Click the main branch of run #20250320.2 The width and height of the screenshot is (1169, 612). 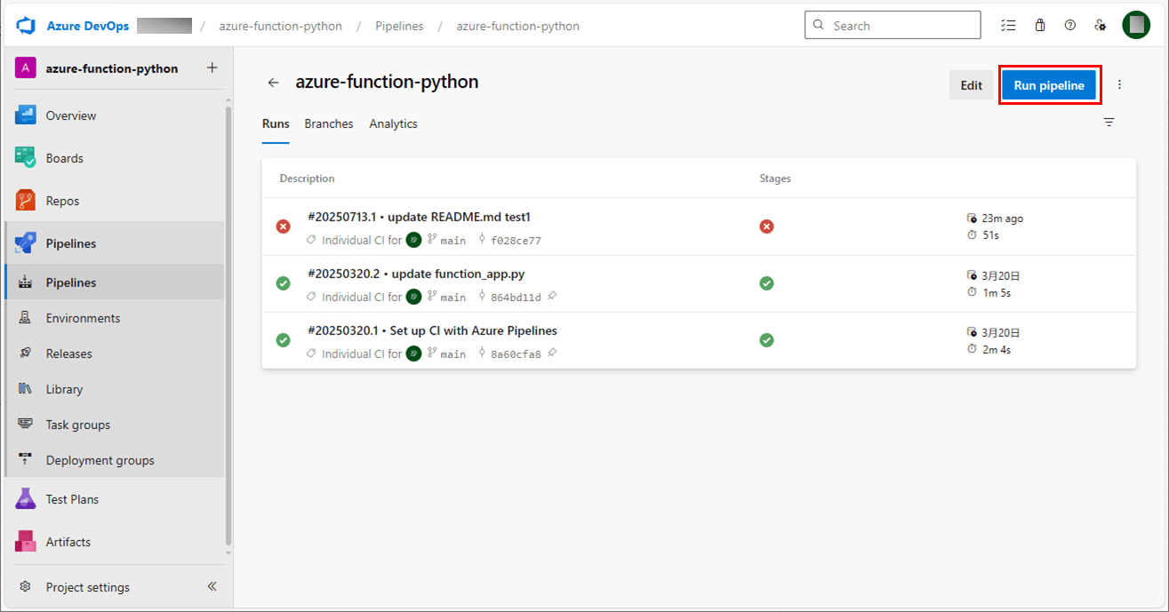[x=453, y=297]
